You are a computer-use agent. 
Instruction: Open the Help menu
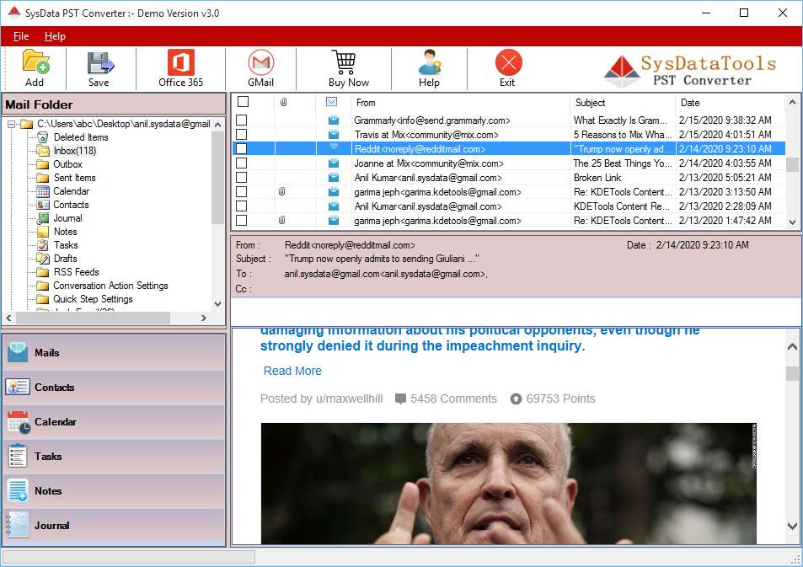(x=55, y=36)
